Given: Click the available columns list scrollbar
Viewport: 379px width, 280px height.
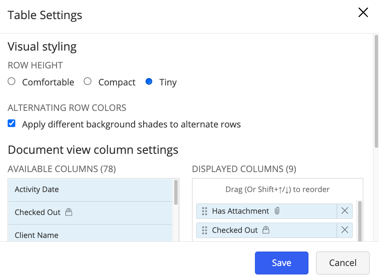Looking at the screenshot, I should point(176,192).
